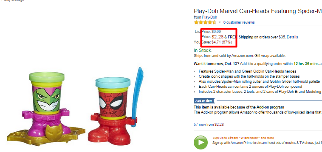
Task: Click the In Stock status text
Action: [x=203, y=50]
